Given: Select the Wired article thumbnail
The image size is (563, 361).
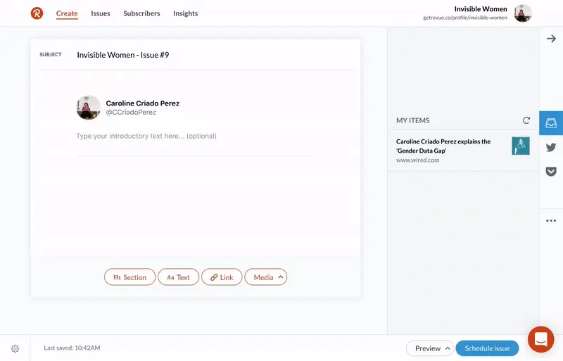Looking at the screenshot, I should pyautogui.click(x=521, y=146).
